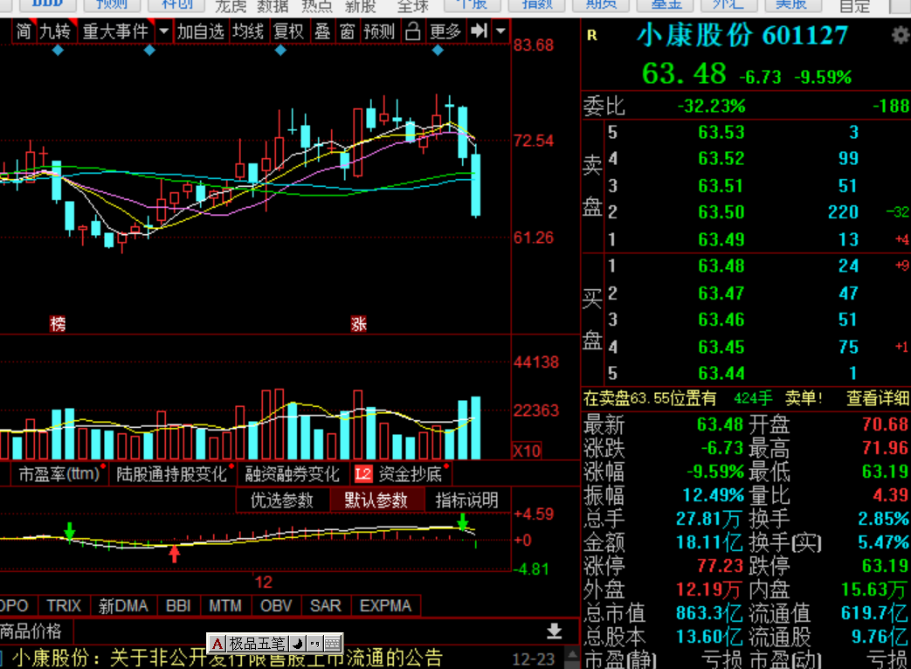Click the red A icon on the 极品五笔 bar
This screenshot has height=669, width=911.
pyautogui.click(x=217, y=644)
